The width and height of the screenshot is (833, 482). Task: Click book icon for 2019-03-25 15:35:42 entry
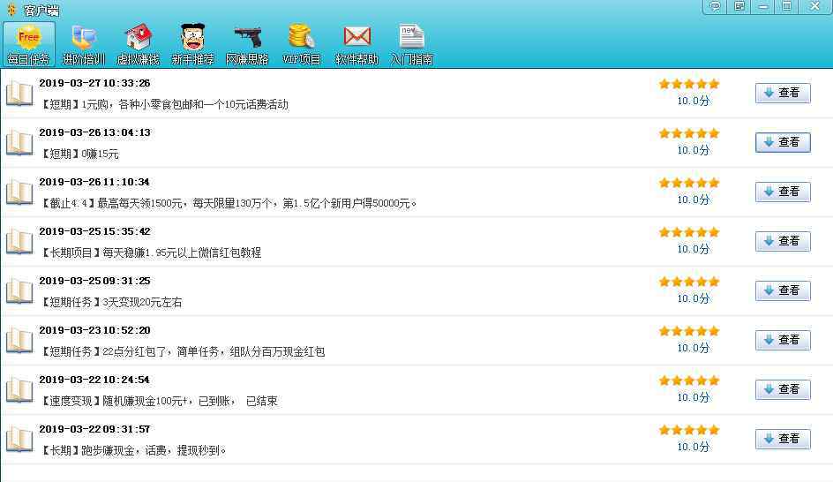19,242
